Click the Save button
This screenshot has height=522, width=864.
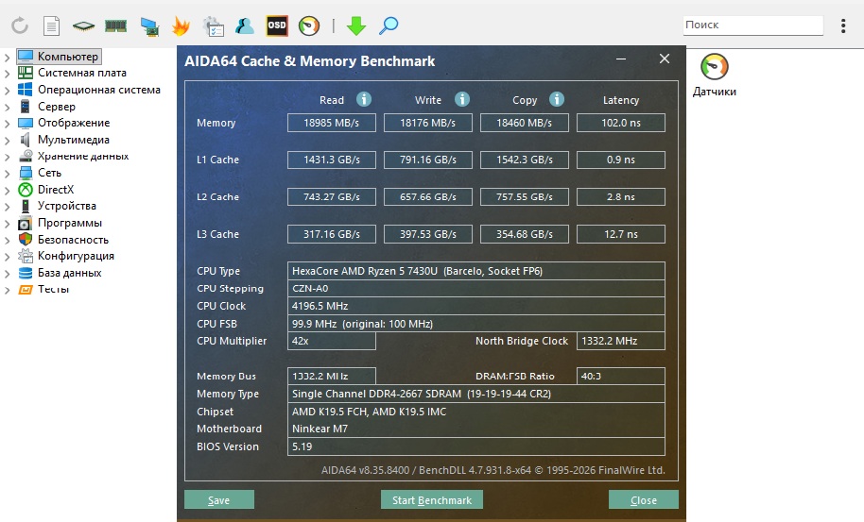219,499
